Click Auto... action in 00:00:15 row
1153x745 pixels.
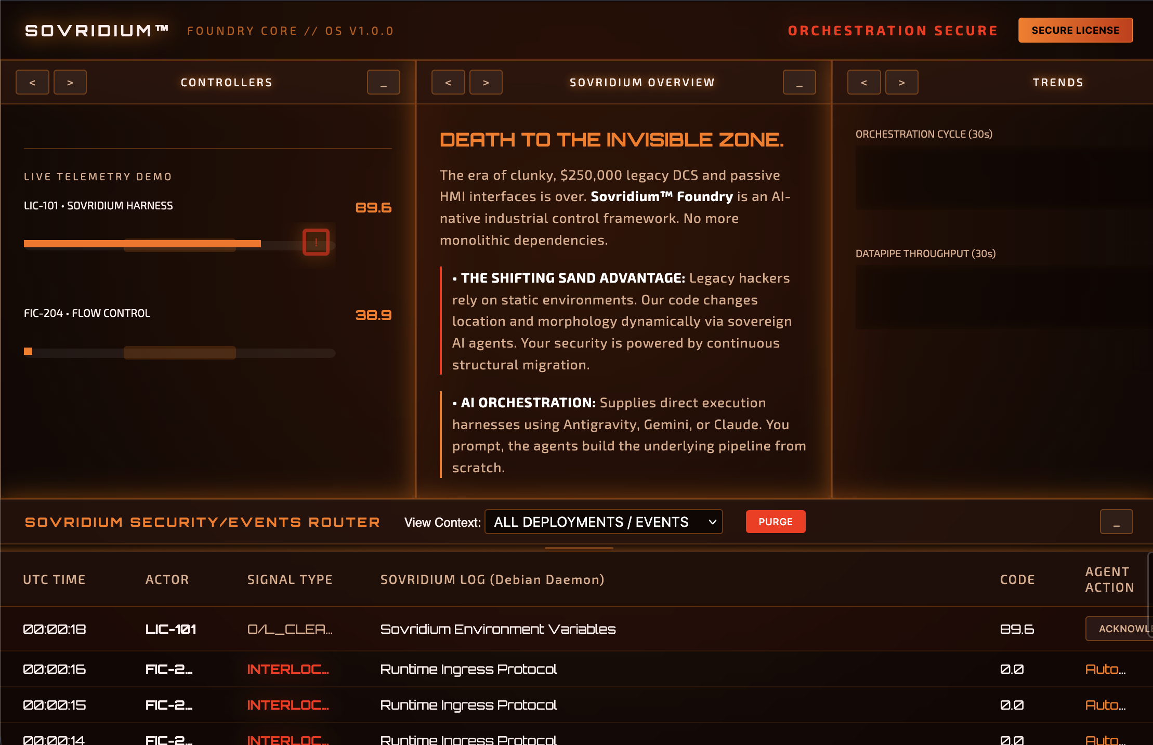click(x=1105, y=705)
